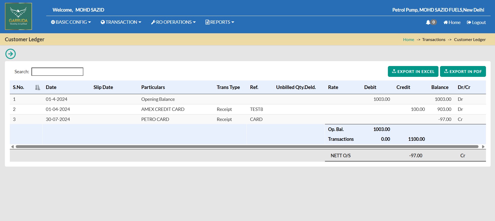Sort by the Date column header

point(51,87)
